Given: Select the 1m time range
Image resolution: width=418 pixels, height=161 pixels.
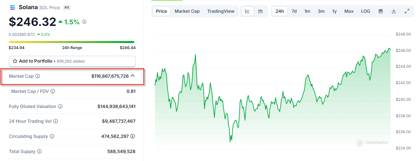Looking at the screenshot, I should (x=307, y=11).
